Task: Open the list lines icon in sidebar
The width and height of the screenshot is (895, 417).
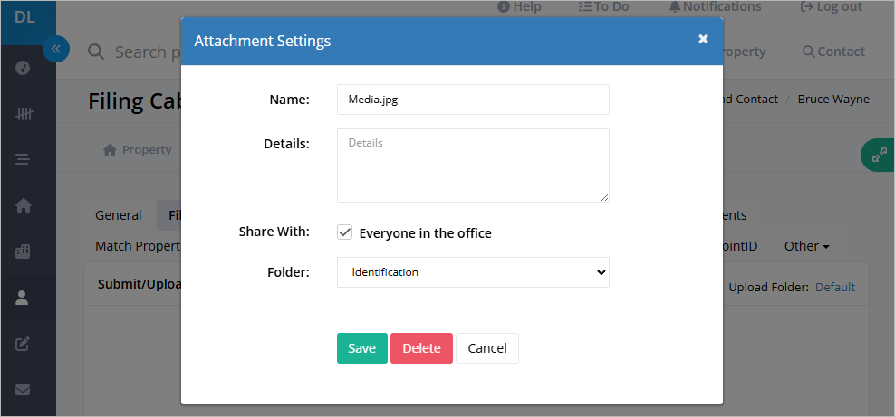Action: pyautogui.click(x=23, y=159)
